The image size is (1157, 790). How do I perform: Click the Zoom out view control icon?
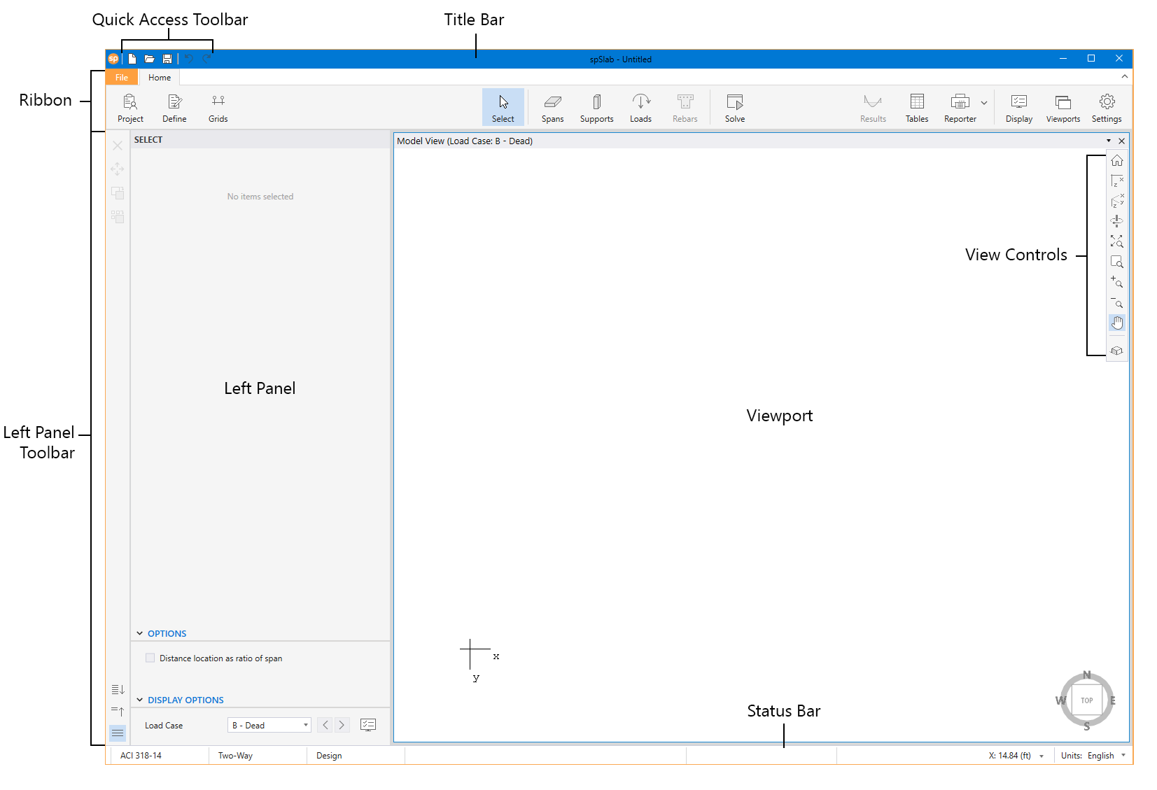tap(1117, 302)
